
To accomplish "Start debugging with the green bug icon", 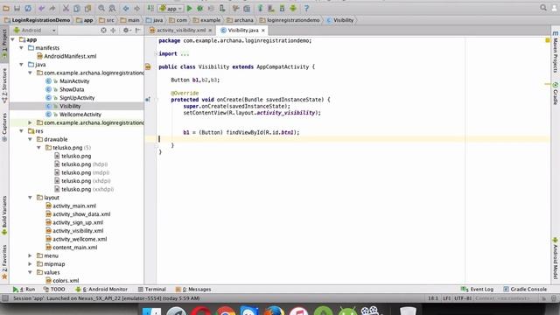I will pos(200,8).
